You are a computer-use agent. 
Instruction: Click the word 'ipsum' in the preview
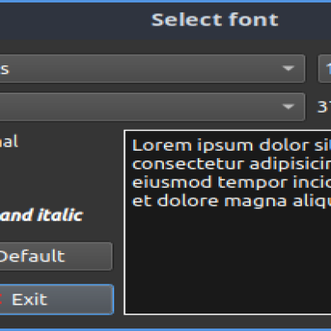tap(225, 146)
